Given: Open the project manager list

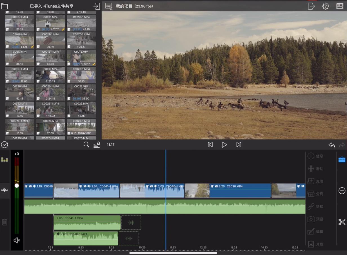Looking at the screenshot, I should [x=109, y=6].
